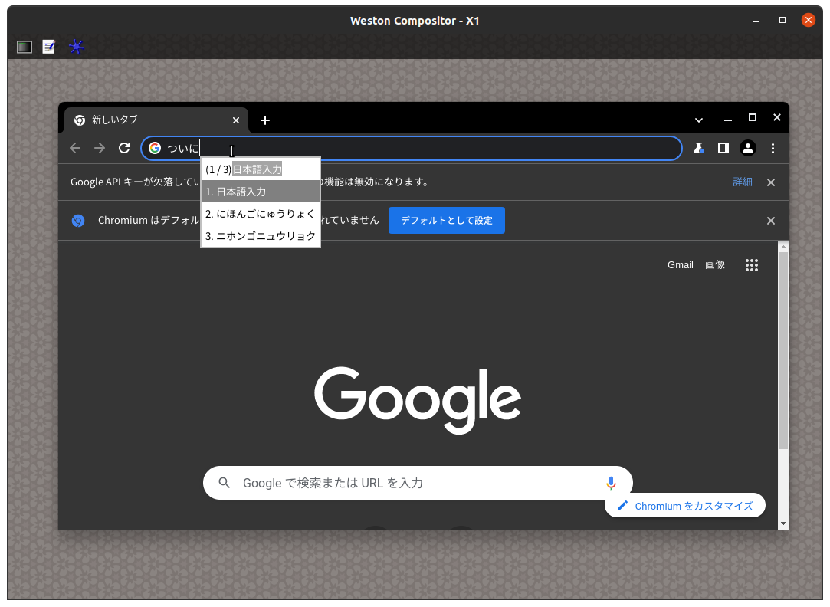
Task: Go forward with the forward arrow
Action: [x=100, y=148]
